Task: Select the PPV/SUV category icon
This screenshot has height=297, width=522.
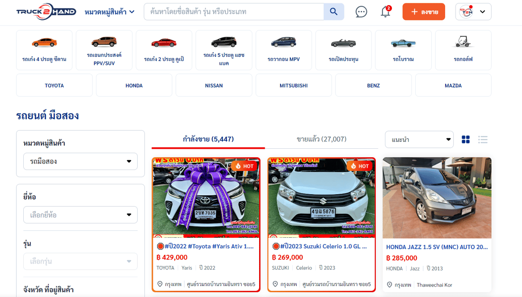Action: 104,50
